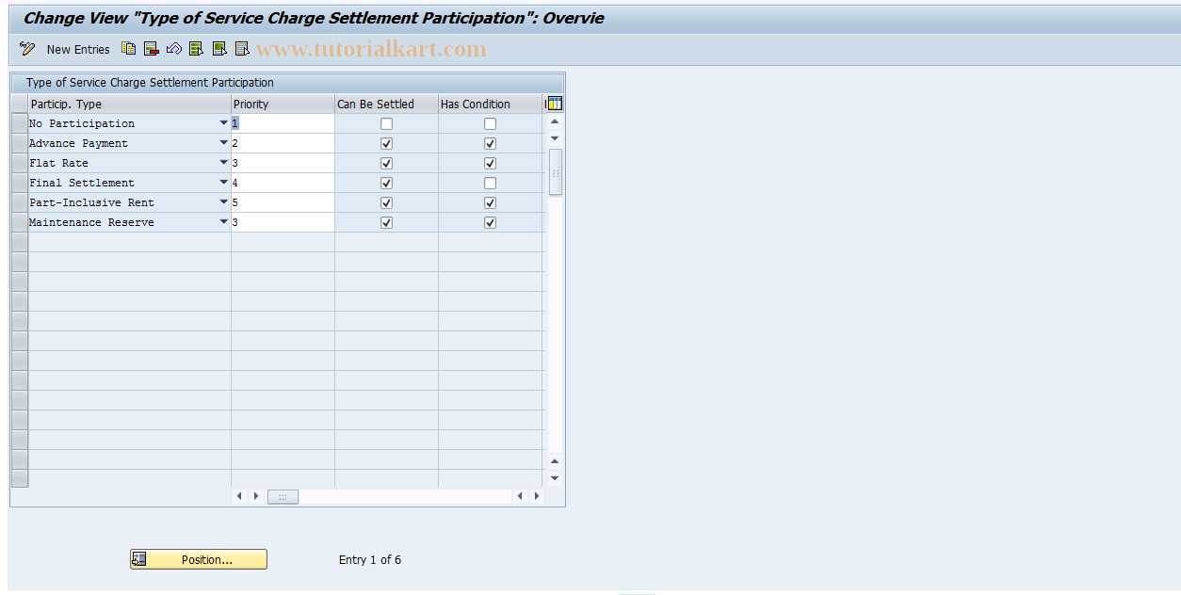Click the vertical scrollbar thumb
The width and height of the screenshot is (1181, 595).
click(555, 172)
